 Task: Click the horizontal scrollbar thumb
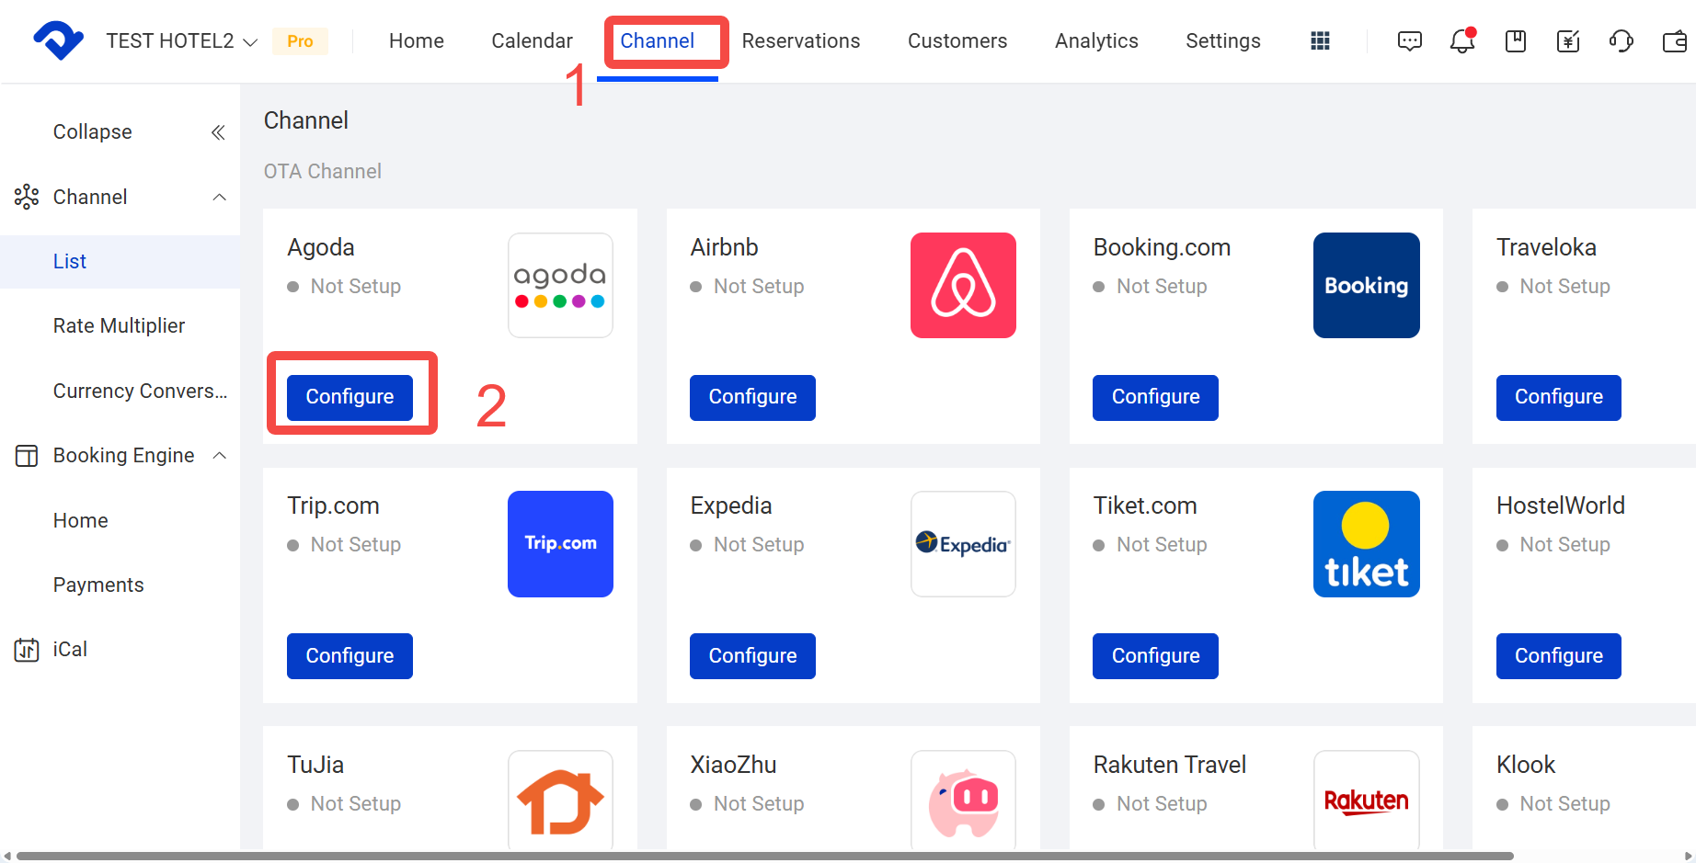tap(764, 856)
